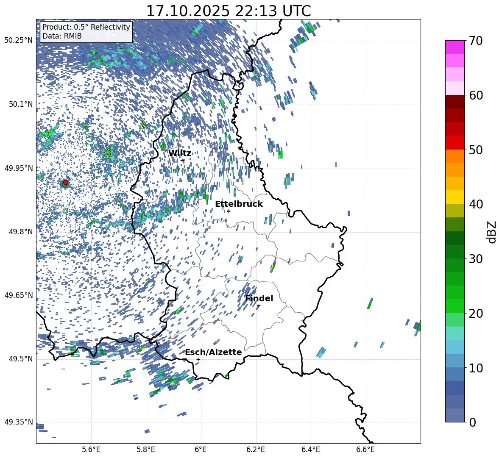Click the colorbar tick label 20
The width and height of the screenshot is (502, 458).
pyautogui.click(x=476, y=314)
